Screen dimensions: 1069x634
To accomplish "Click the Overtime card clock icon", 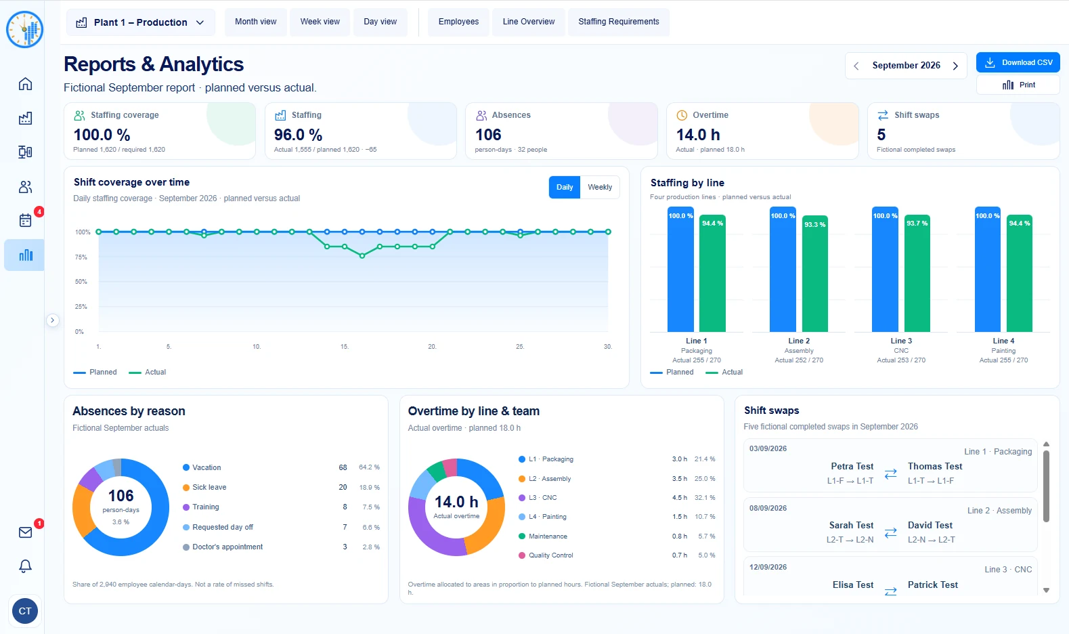I will [682, 115].
